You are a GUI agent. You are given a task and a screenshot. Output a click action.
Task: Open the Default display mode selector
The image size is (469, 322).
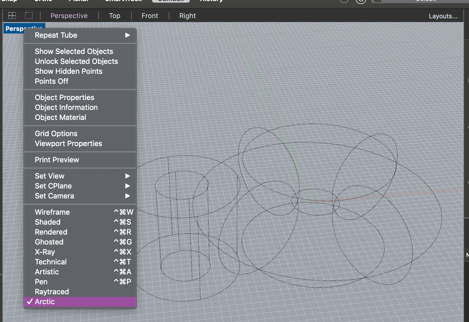coord(425,1)
